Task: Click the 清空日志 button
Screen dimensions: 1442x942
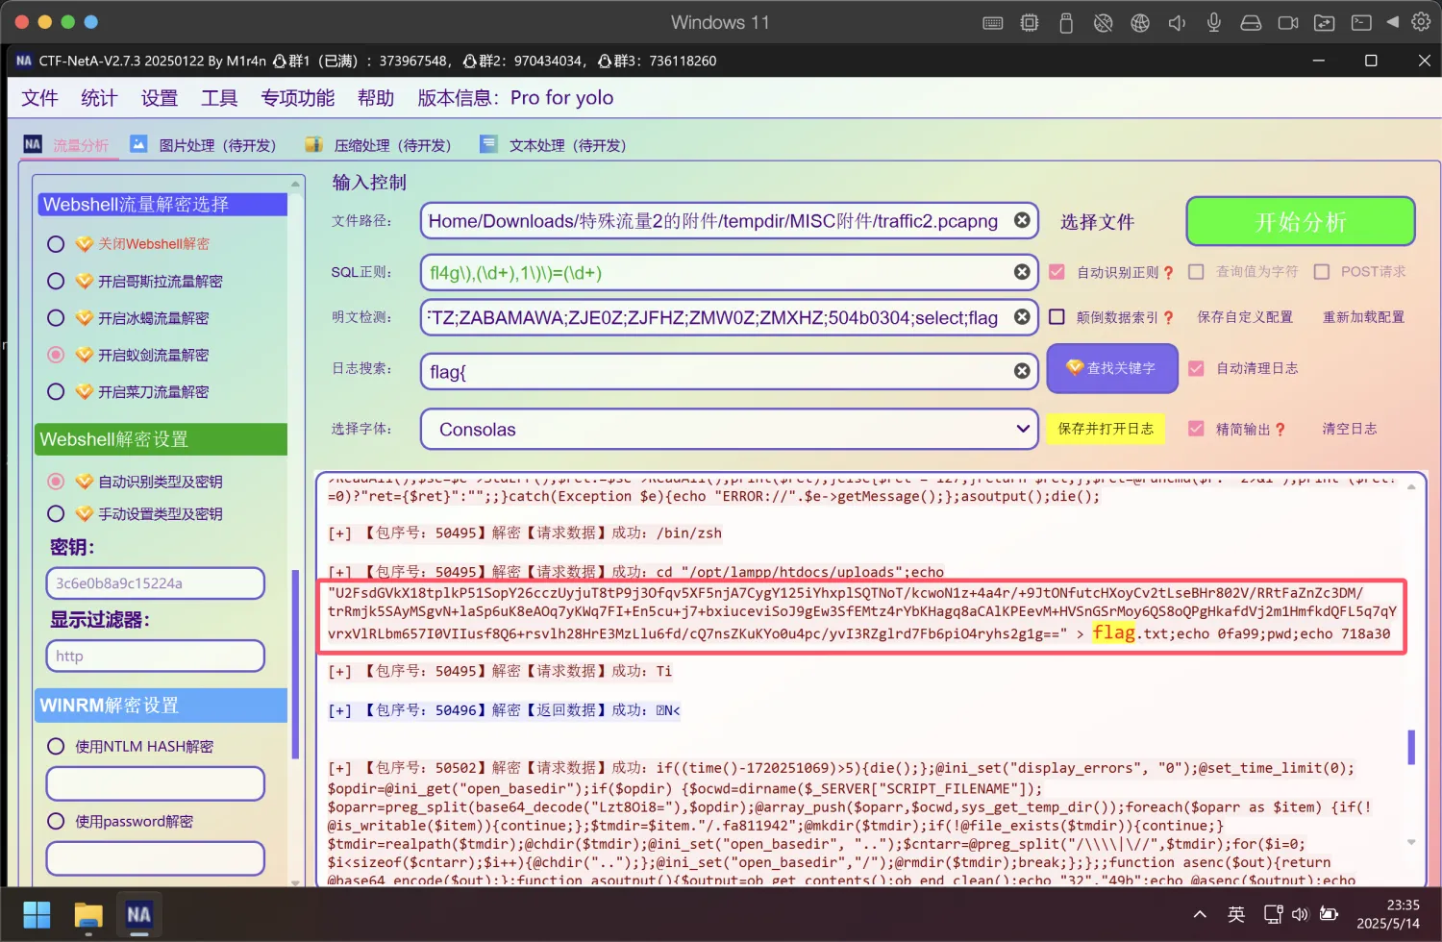Action: coord(1350,429)
